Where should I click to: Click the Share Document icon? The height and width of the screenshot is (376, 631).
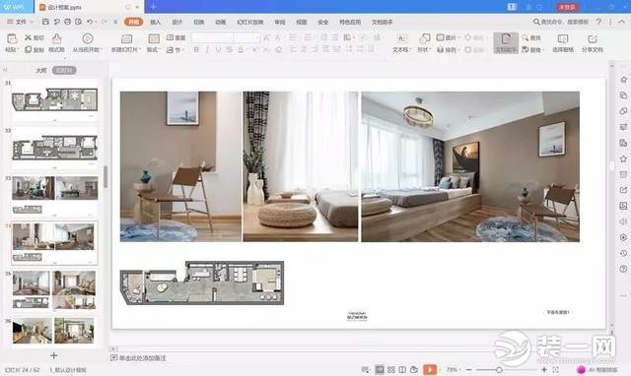click(593, 39)
